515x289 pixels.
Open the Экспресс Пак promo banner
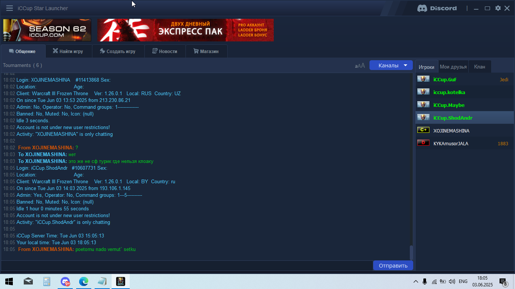(185, 30)
